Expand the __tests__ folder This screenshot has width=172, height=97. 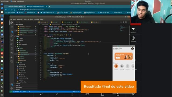click(21, 39)
